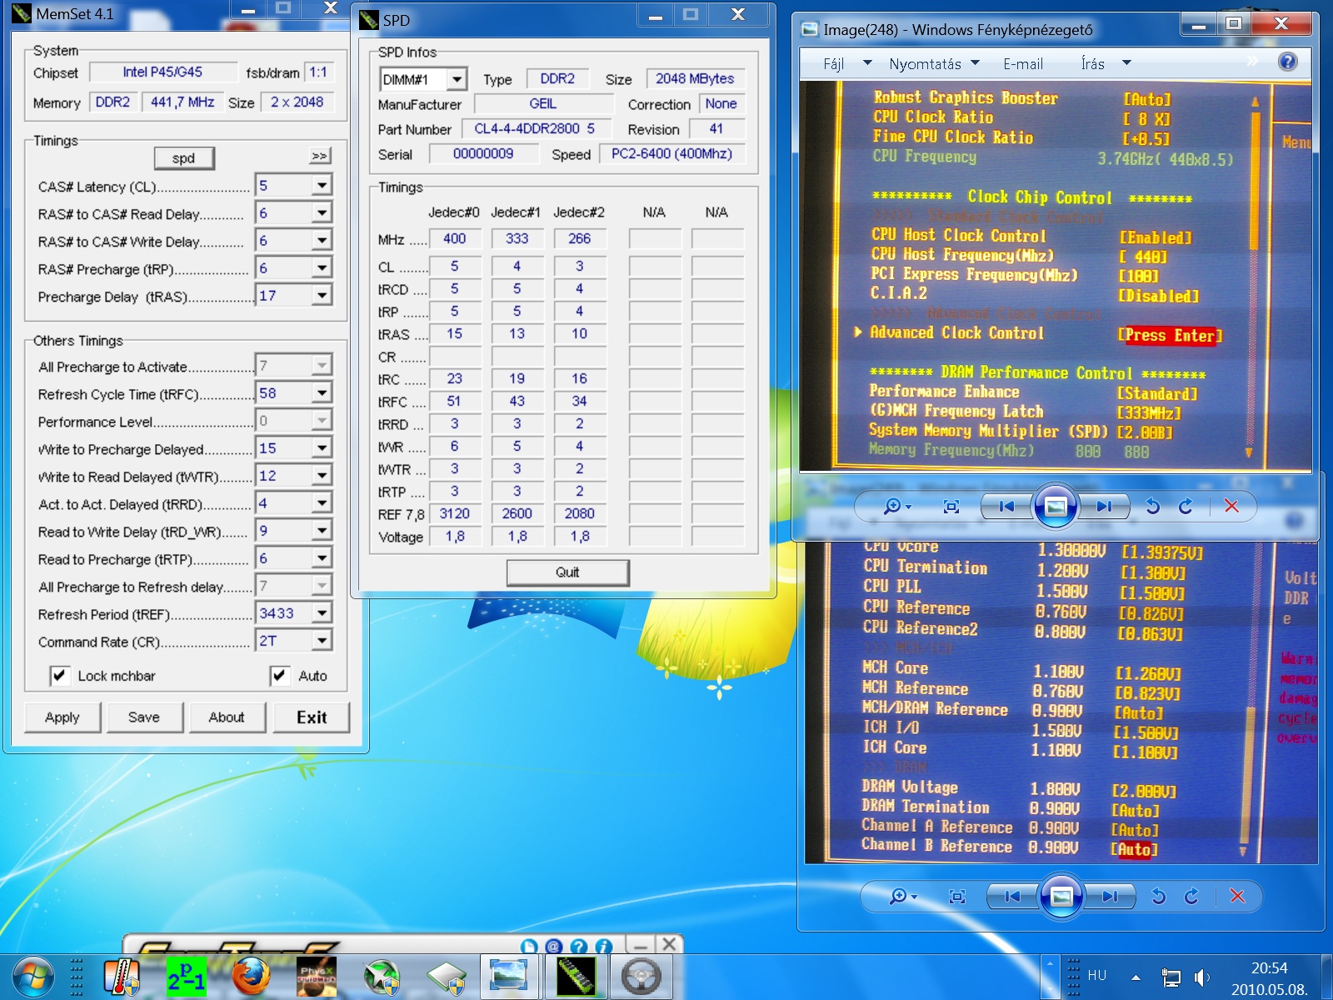This screenshot has width=1333, height=1000.
Task: Click fit-to-window icon in DRAM Voltage viewer
Action: 957,896
